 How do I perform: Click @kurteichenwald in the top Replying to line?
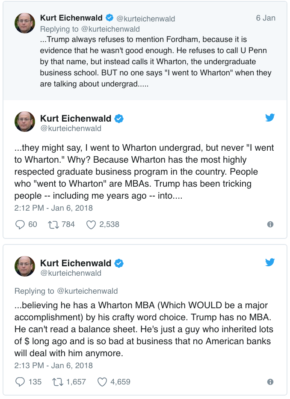tap(110, 29)
